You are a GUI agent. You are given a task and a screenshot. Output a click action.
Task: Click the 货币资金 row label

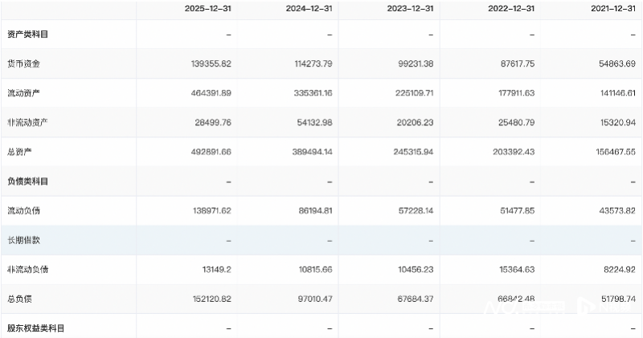(25, 63)
